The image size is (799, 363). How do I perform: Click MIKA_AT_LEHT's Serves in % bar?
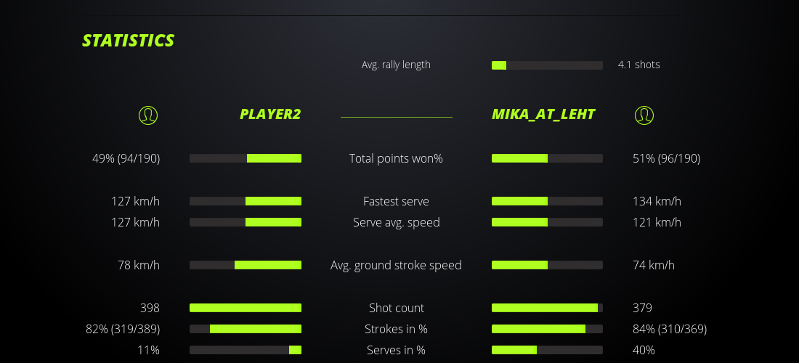(547, 350)
